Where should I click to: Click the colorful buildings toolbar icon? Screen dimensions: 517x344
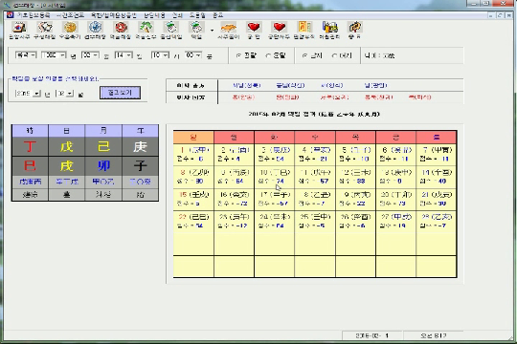[x=329, y=27]
